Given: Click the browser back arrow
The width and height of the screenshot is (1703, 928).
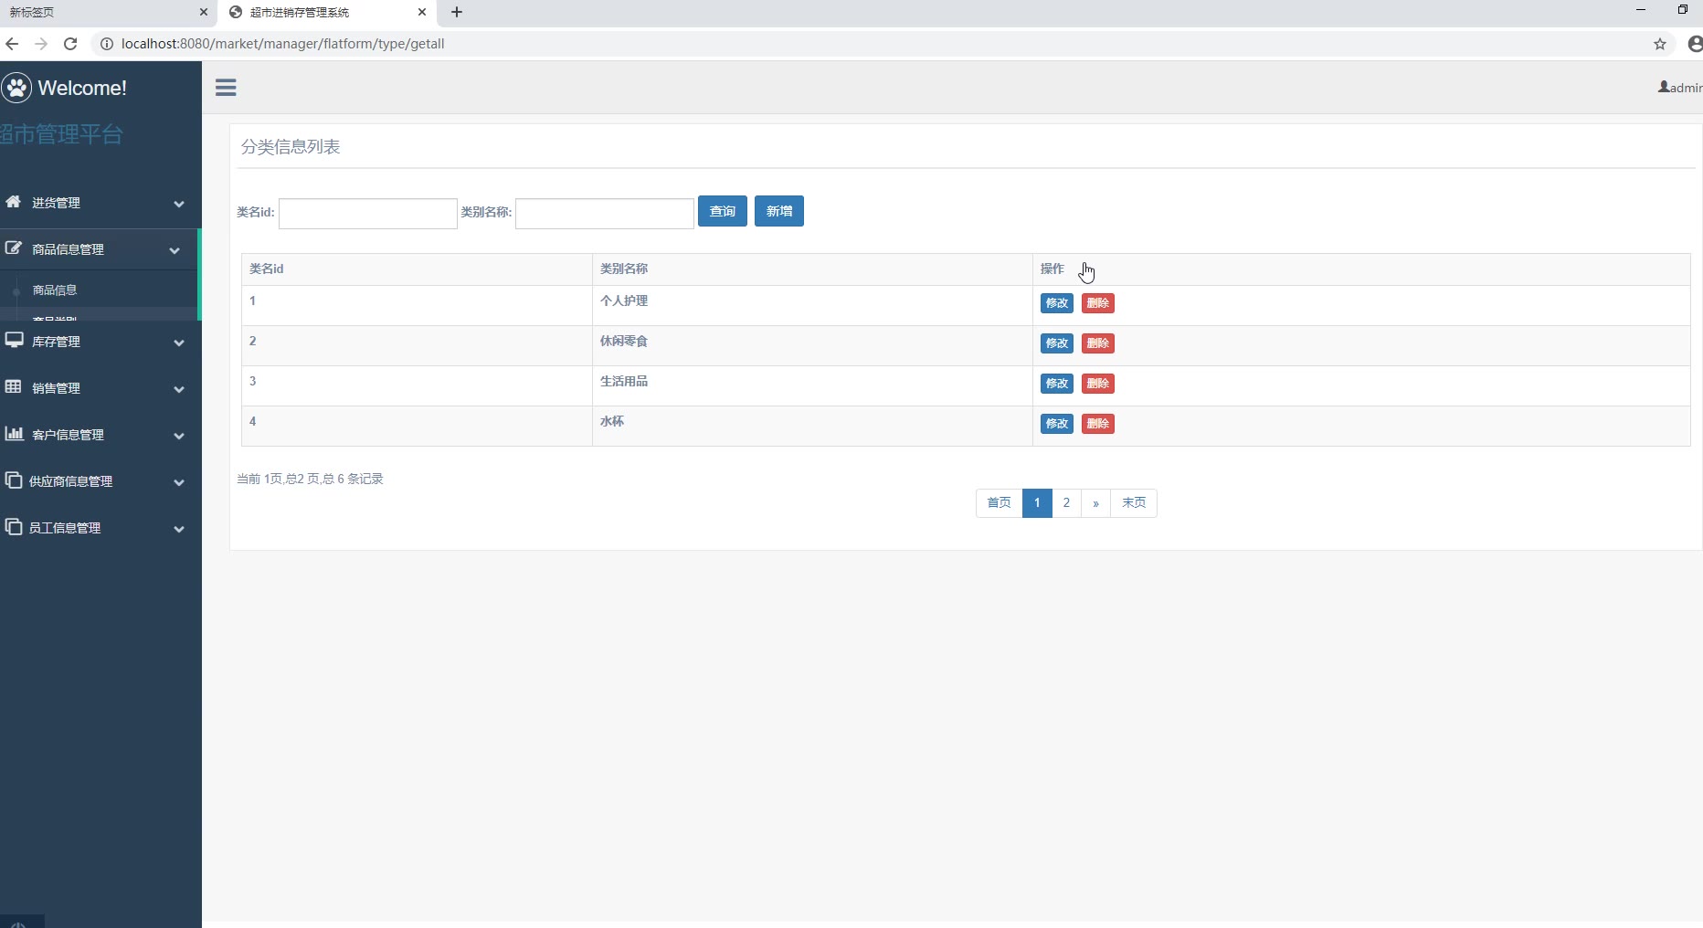Looking at the screenshot, I should coord(12,44).
